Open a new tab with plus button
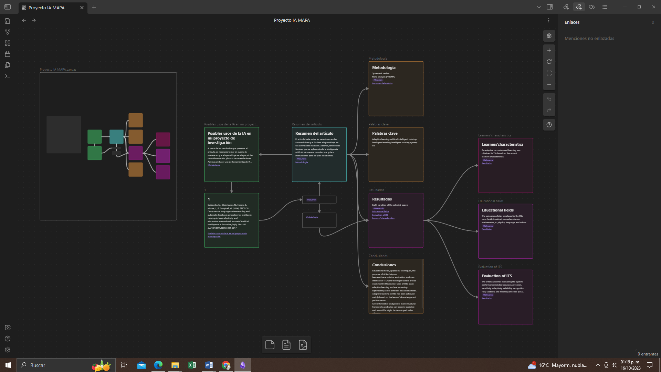This screenshot has width=661, height=372. (94, 7)
